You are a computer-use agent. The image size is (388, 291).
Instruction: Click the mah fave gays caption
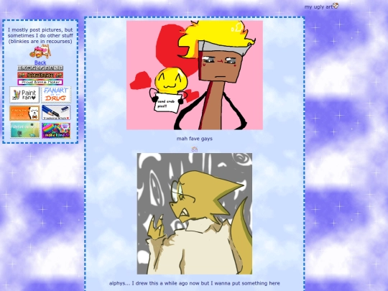[195, 139]
